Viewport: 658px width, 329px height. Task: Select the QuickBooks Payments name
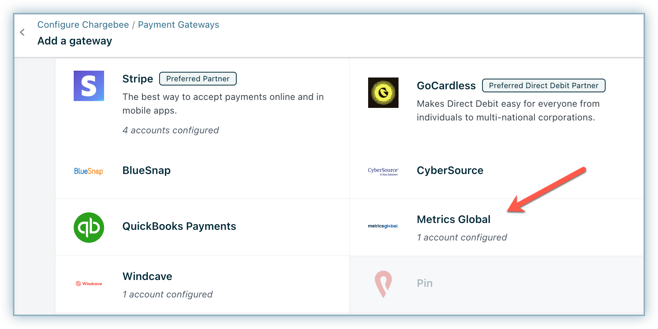click(179, 226)
